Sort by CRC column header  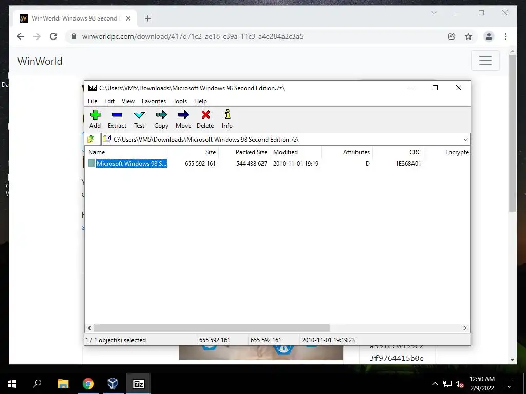tap(399, 152)
